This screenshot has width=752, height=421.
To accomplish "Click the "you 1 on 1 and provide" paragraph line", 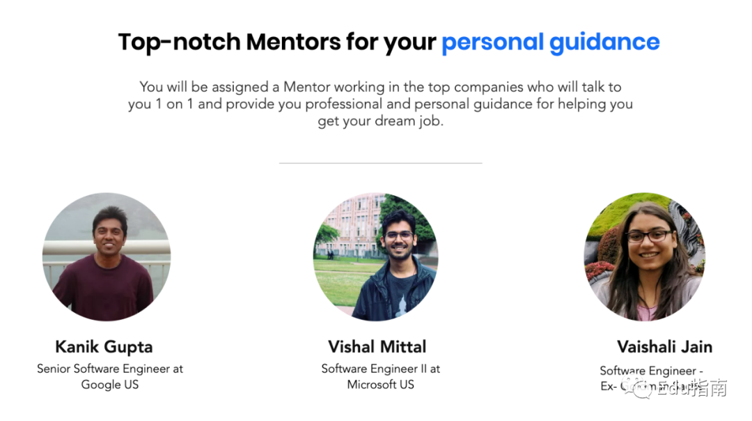I will point(381,104).
